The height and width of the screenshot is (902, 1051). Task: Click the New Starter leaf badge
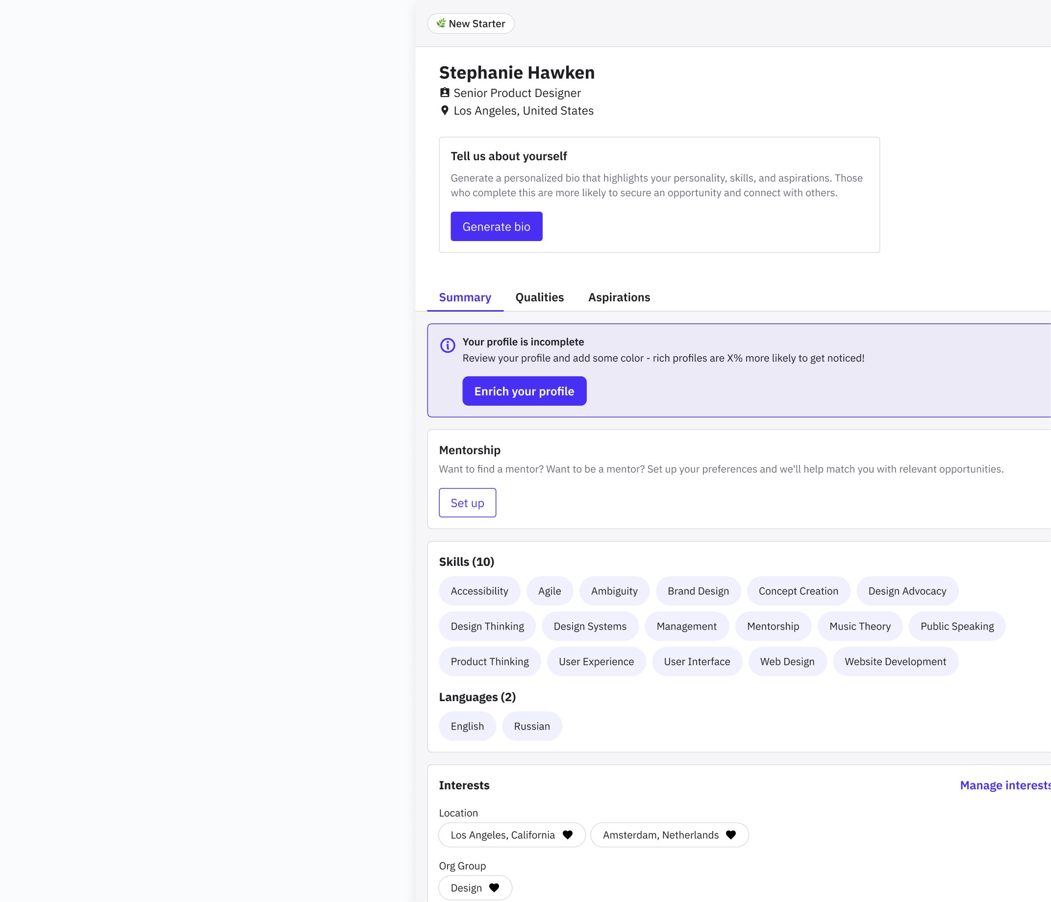[x=470, y=24]
